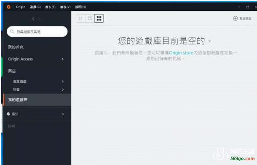Image resolution: width=257 pixels, height=165 pixels.
Task: Click the notification bell icon
Action: click(8, 114)
